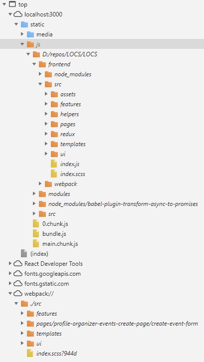The image size is (204, 362).
Task: Open the index.js file label
Action: 70,164
